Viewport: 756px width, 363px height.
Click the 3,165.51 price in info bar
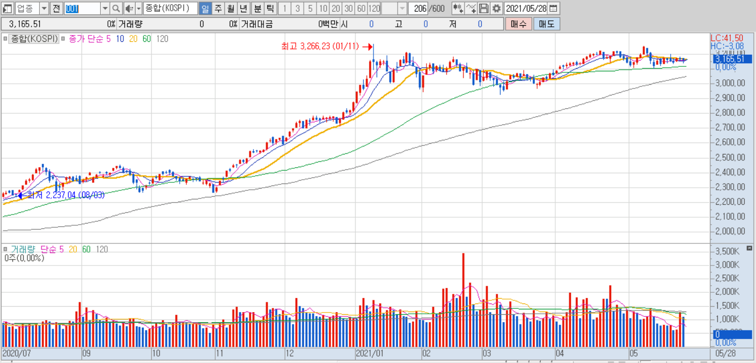coord(25,24)
